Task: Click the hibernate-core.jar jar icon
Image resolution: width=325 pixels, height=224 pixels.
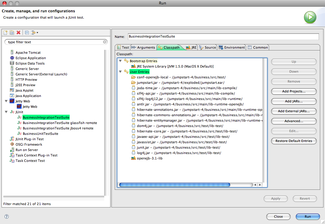Action: point(133,131)
